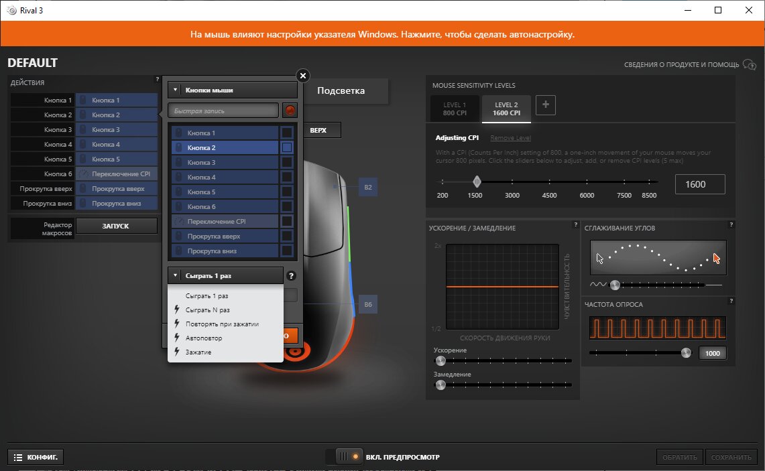Choose Повторять при зажатии from the menu
The height and width of the screenshot is (471, 765).
pos(225,324)
